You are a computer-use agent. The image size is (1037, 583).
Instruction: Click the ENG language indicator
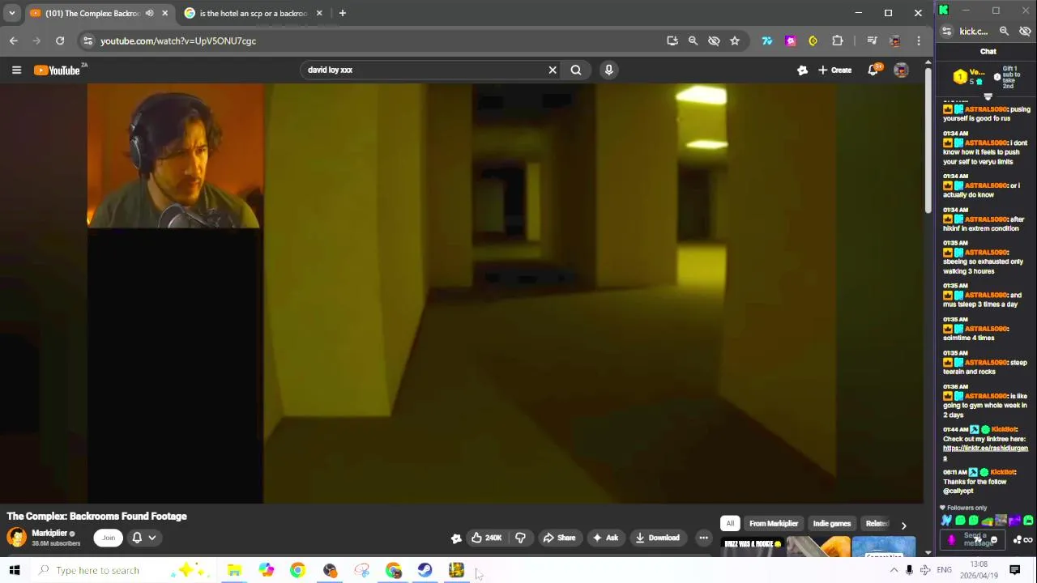(944, 570)
